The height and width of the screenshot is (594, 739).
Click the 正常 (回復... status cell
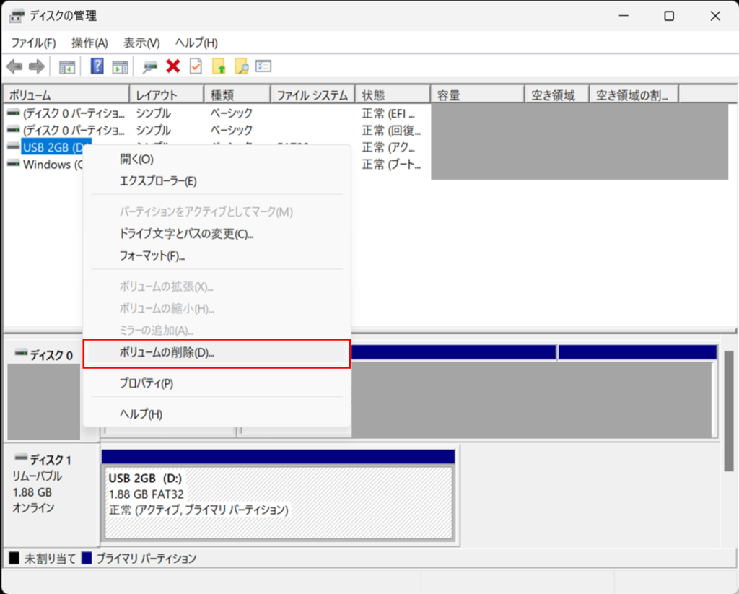click(391, 131)
